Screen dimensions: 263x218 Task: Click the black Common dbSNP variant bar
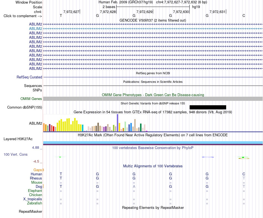click(208, 107)
